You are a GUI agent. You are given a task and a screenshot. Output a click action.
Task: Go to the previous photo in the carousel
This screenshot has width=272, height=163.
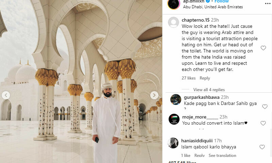(x=6, y=95)
